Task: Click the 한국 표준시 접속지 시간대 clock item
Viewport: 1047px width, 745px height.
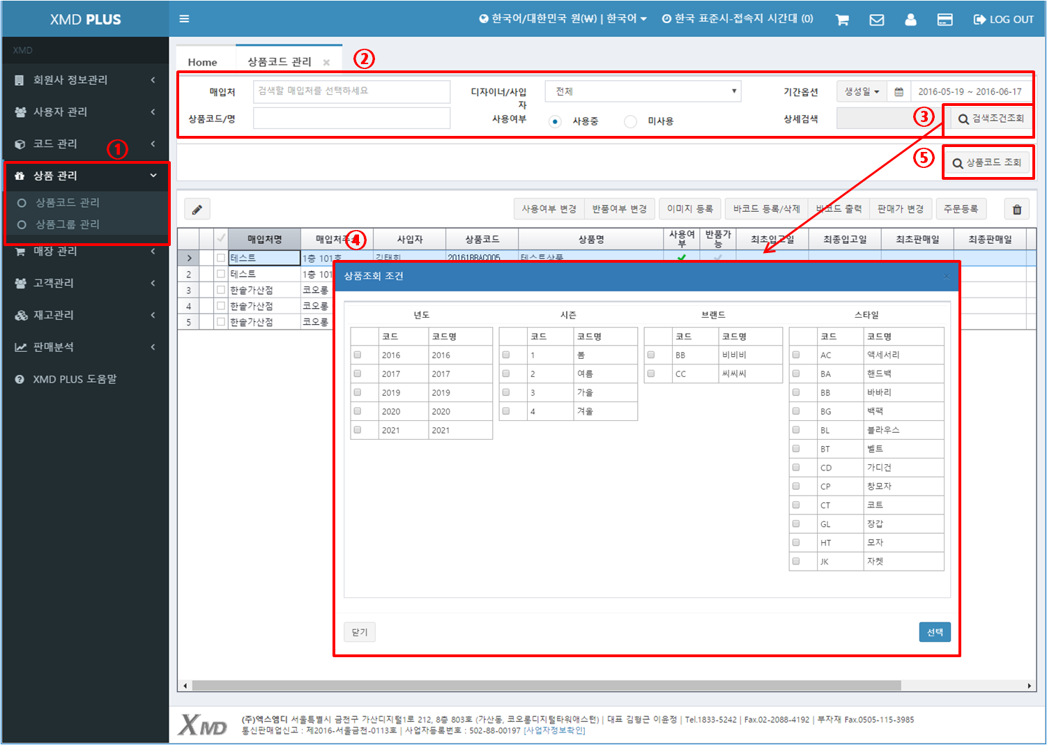Action: pyautogui.click(x=738, y=19)
